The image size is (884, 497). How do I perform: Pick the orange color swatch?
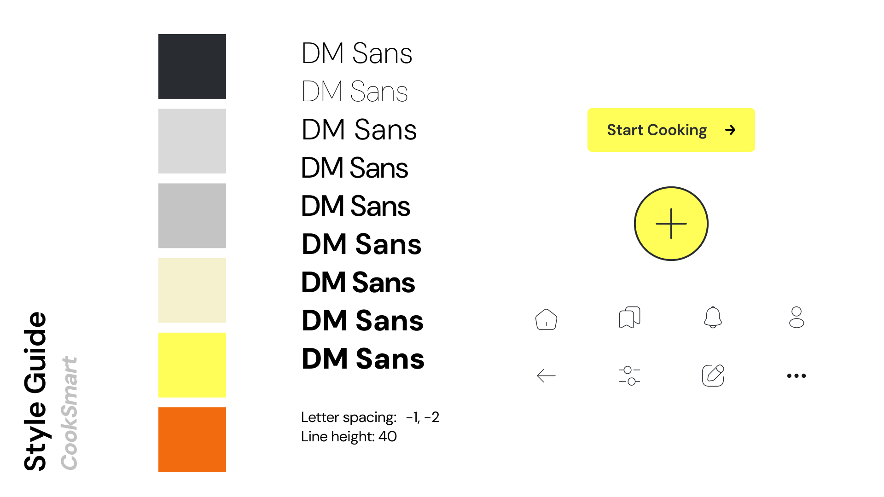coord(192,439)
